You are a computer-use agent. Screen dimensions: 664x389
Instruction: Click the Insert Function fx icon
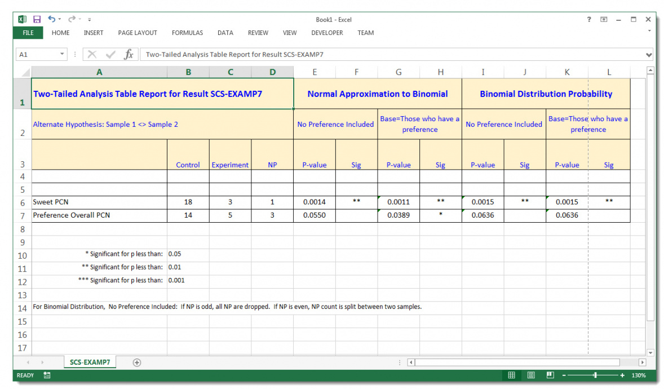click(129, 55)
